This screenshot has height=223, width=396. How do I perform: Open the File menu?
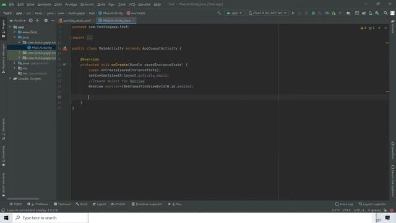(12, 4)
